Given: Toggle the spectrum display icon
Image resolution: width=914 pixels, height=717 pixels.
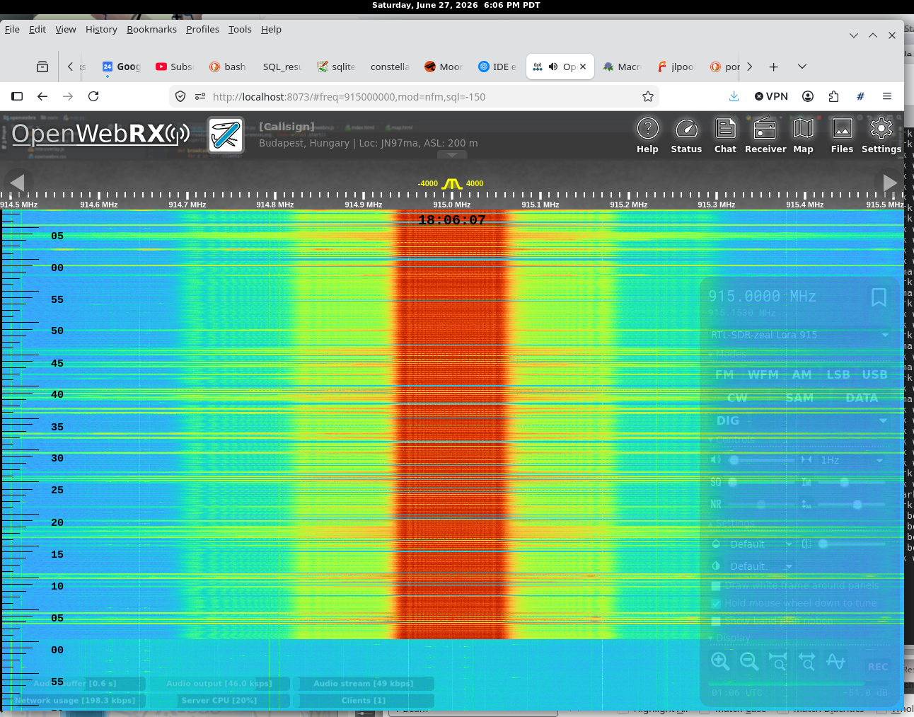Looking at the screenshot, I should click(x=836, y=661).
